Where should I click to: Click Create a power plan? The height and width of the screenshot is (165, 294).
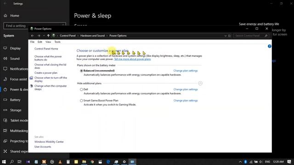point(46,73)
